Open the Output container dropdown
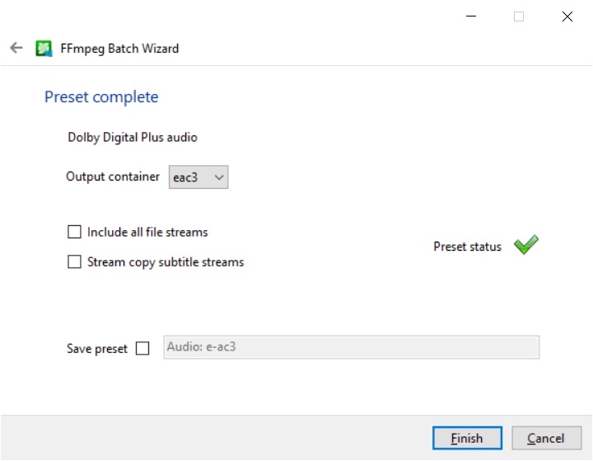This screenshot has width=593, height=461. 198,177
